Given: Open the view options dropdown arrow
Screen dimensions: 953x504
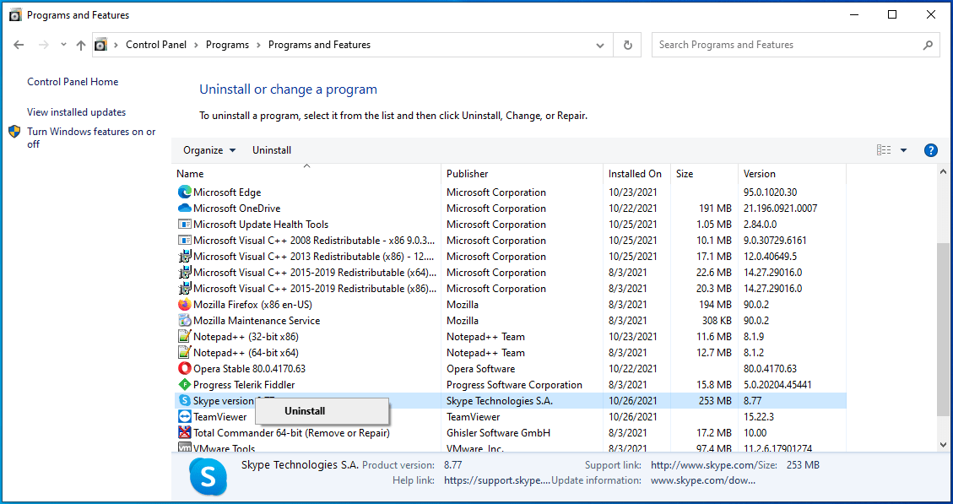Looking at the screenshot, I should [902, 149].
